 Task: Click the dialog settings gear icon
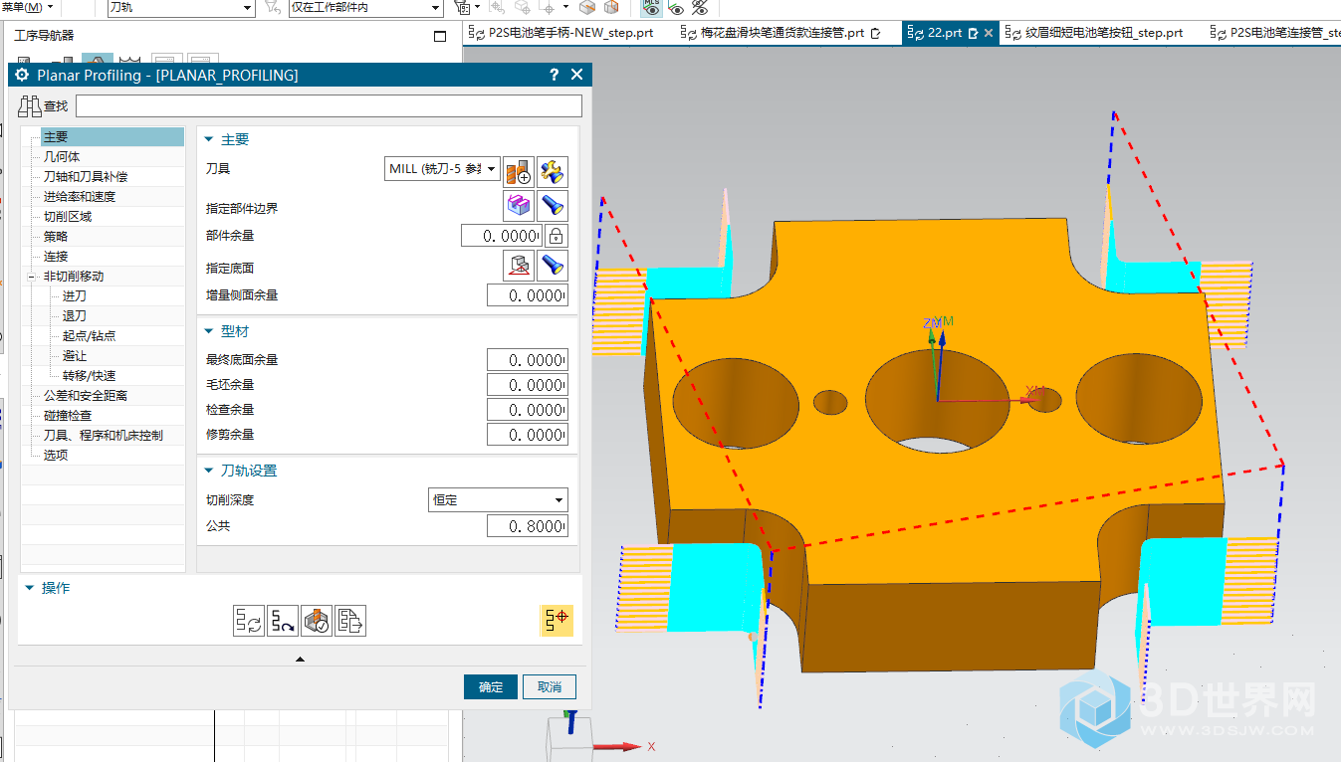pyautogui.click(x=22, y=75)
